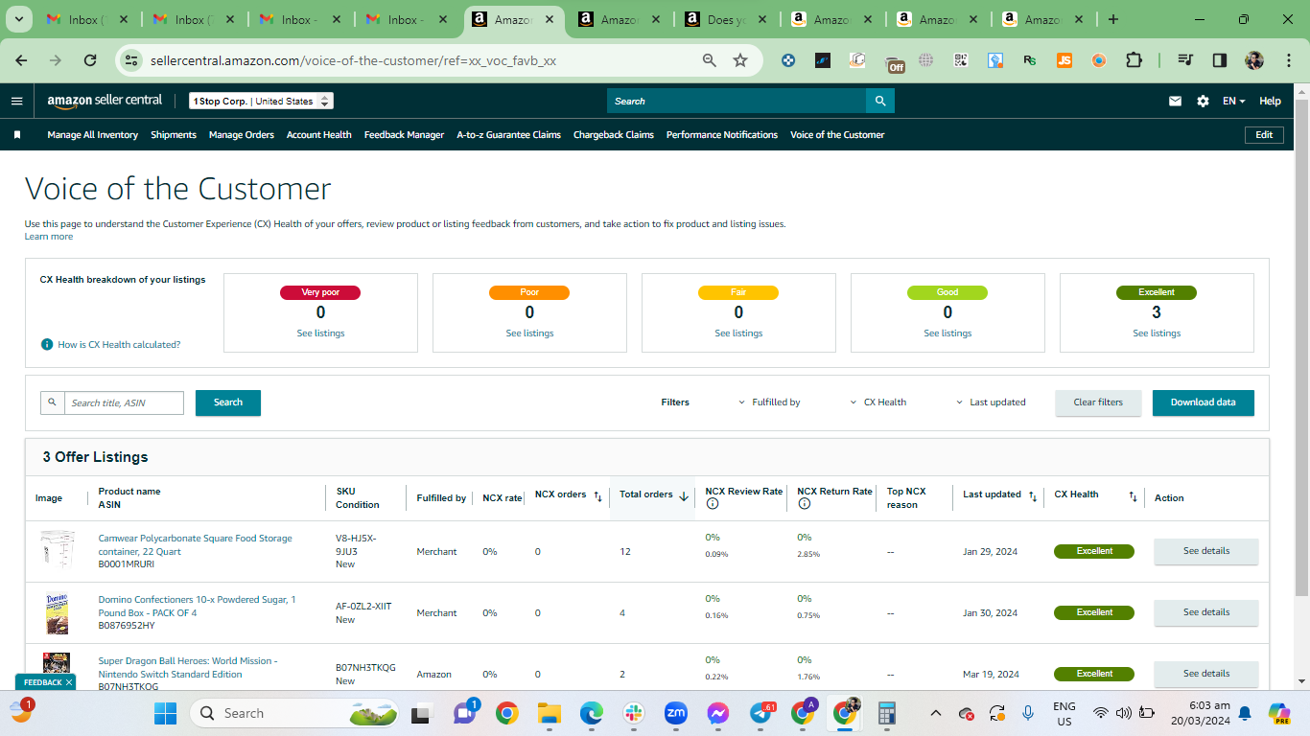Open Performance Notifications menu item
The height and width of the screenshot is (736, 1310).
click(722, 135)
